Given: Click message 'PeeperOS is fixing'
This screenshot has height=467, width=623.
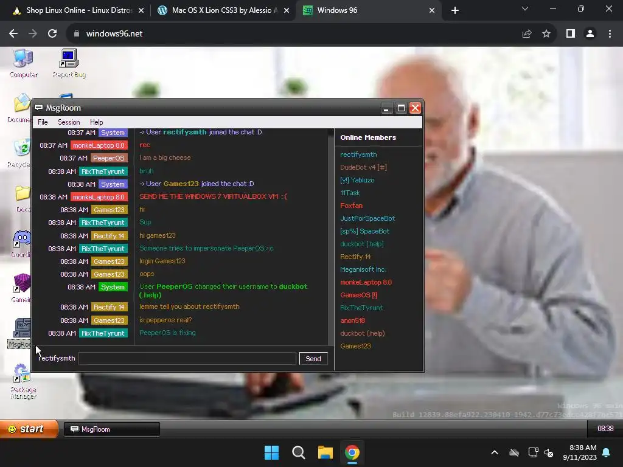Looking at the screenshot, I should [x=167, y=333].
